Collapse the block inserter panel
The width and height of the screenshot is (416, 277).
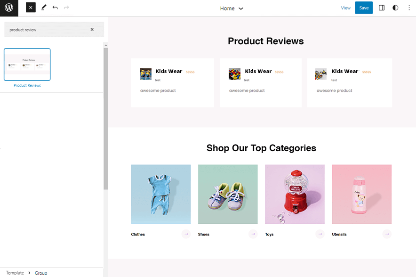pyautogui.click(x=30, y=8)
